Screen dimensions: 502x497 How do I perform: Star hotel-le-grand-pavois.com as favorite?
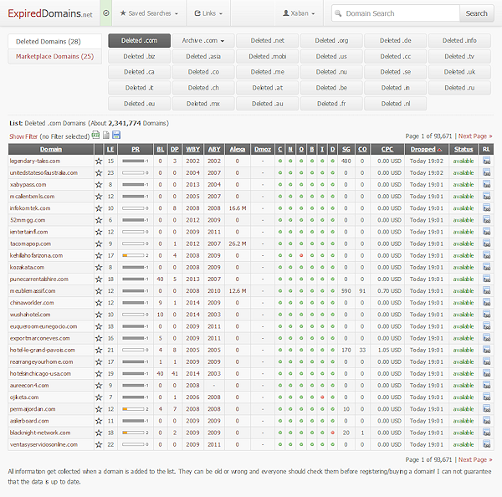tap(99, 351)
